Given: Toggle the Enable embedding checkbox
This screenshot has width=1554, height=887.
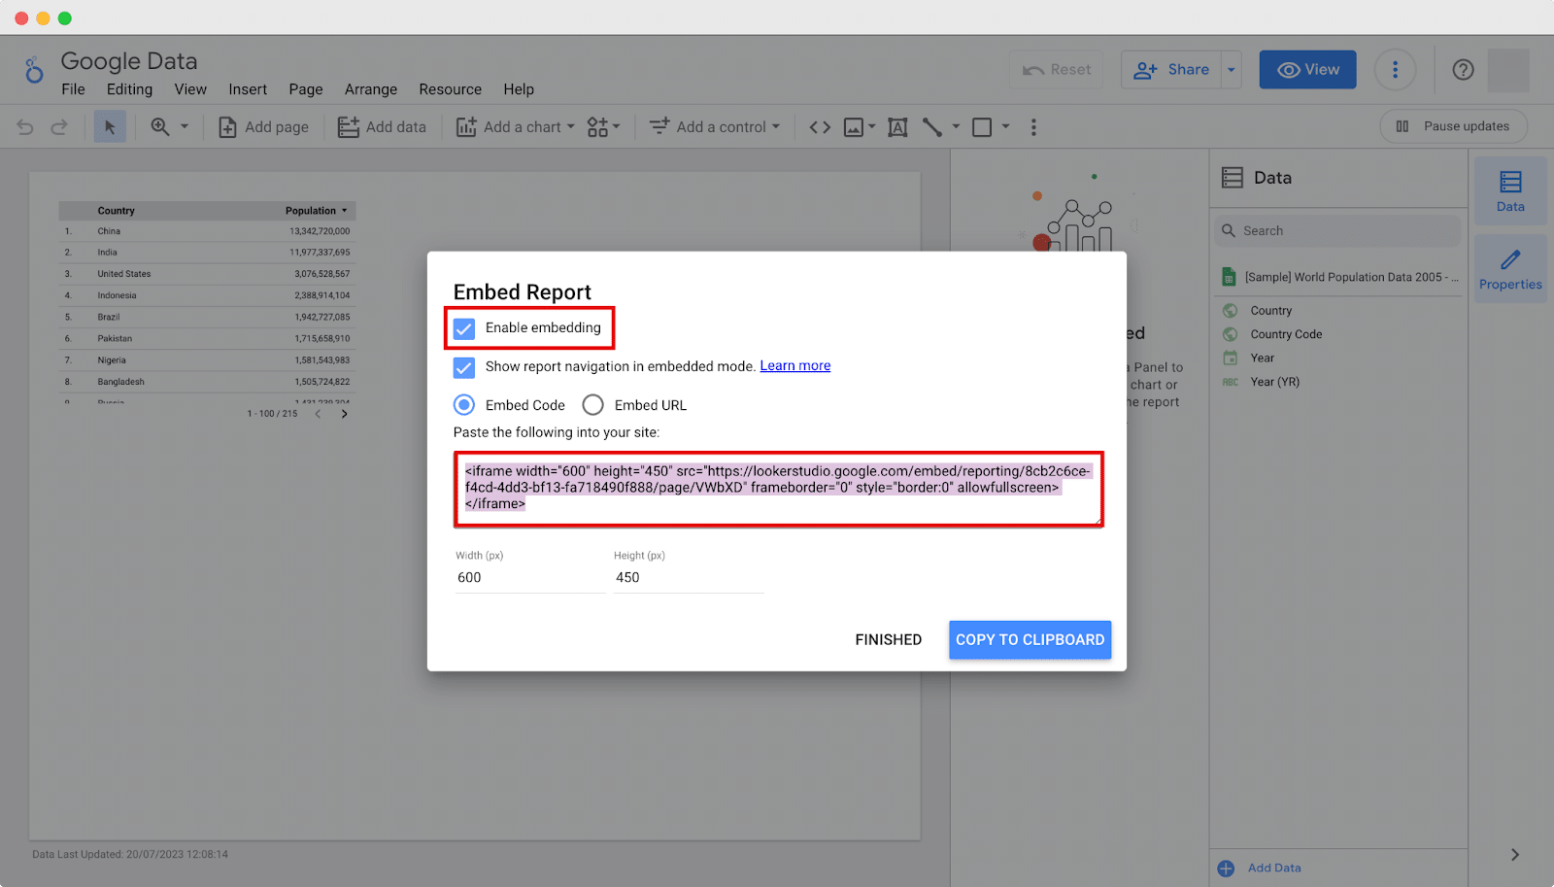Looking at the screenshot, I should point(464,328).
